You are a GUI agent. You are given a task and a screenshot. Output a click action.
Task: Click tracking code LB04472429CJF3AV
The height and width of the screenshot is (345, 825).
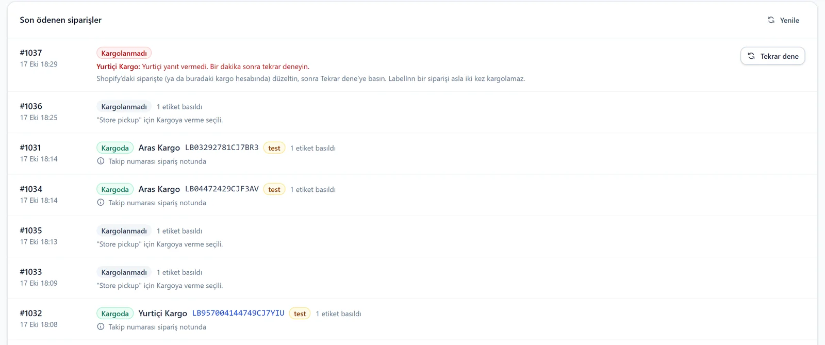(222, 189)
